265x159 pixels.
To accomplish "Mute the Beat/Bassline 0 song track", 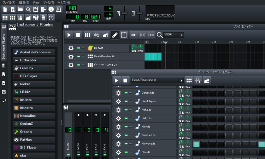I will pyautogui.click(x=79, y=57).
